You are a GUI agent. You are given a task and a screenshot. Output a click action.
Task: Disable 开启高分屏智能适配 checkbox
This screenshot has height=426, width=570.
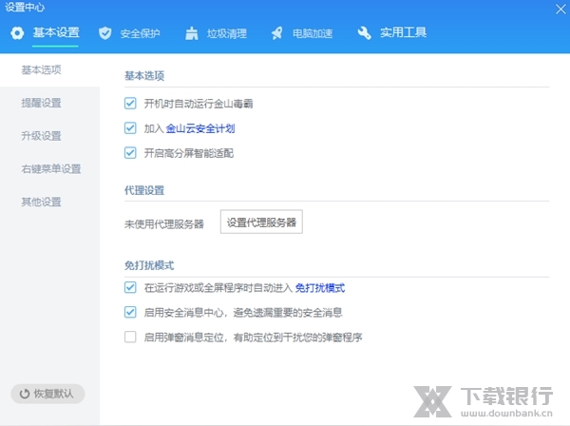(x=130, y=153)
